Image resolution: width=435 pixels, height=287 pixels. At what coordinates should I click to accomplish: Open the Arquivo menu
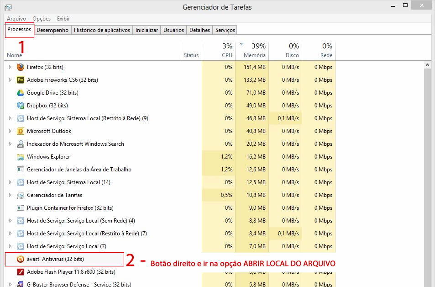click(x=16, y=19)
